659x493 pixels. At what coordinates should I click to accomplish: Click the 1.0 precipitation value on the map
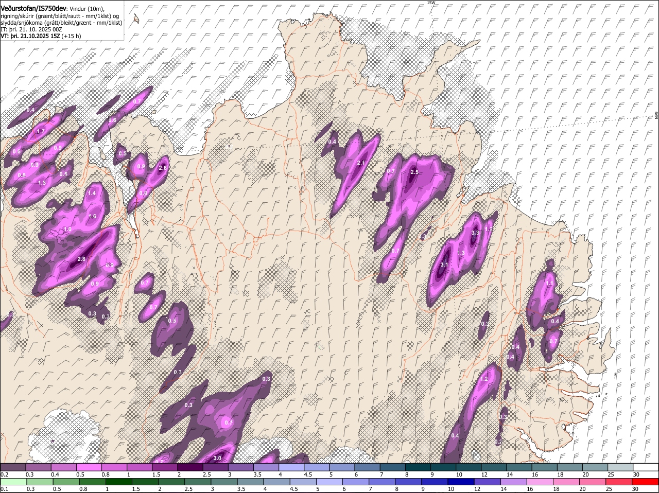[67, 229]
